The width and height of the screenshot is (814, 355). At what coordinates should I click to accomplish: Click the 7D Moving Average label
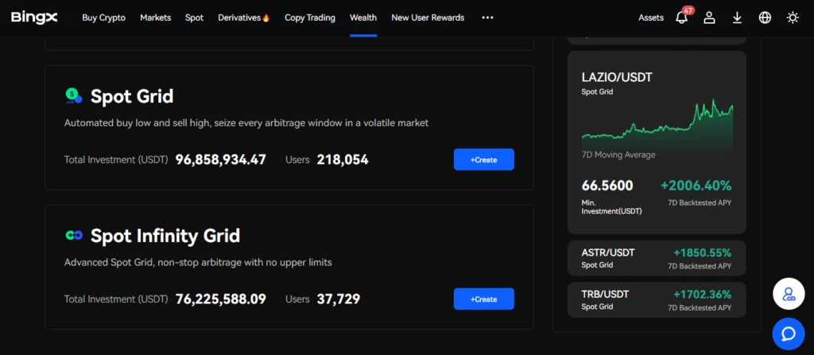[x=618, y=155]
